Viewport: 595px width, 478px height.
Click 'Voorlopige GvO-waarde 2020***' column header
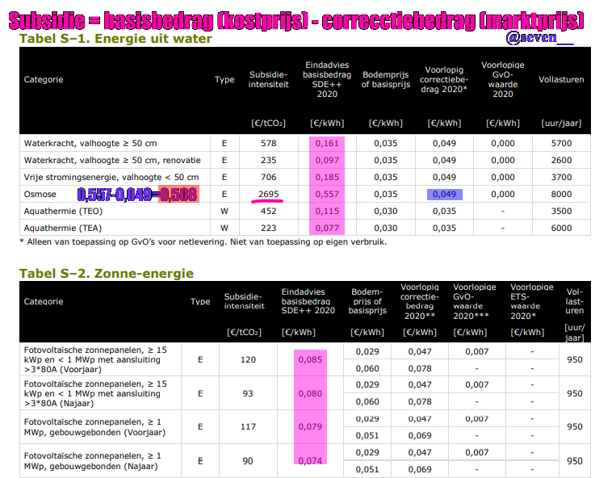[475, 302]
